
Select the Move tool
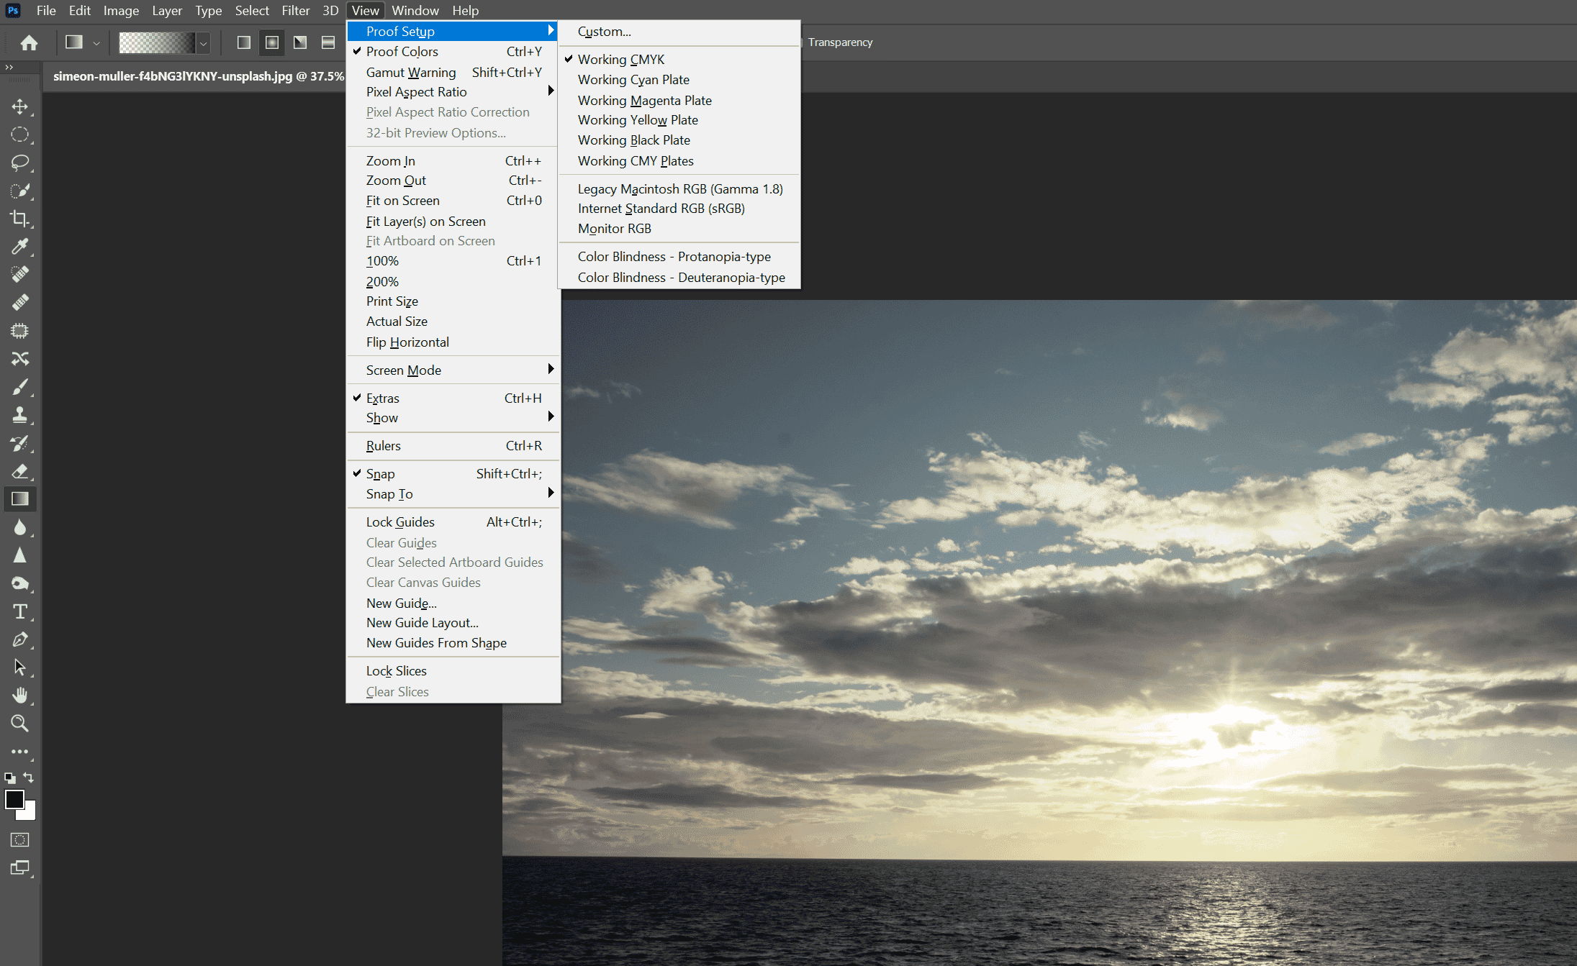(21, 106)
